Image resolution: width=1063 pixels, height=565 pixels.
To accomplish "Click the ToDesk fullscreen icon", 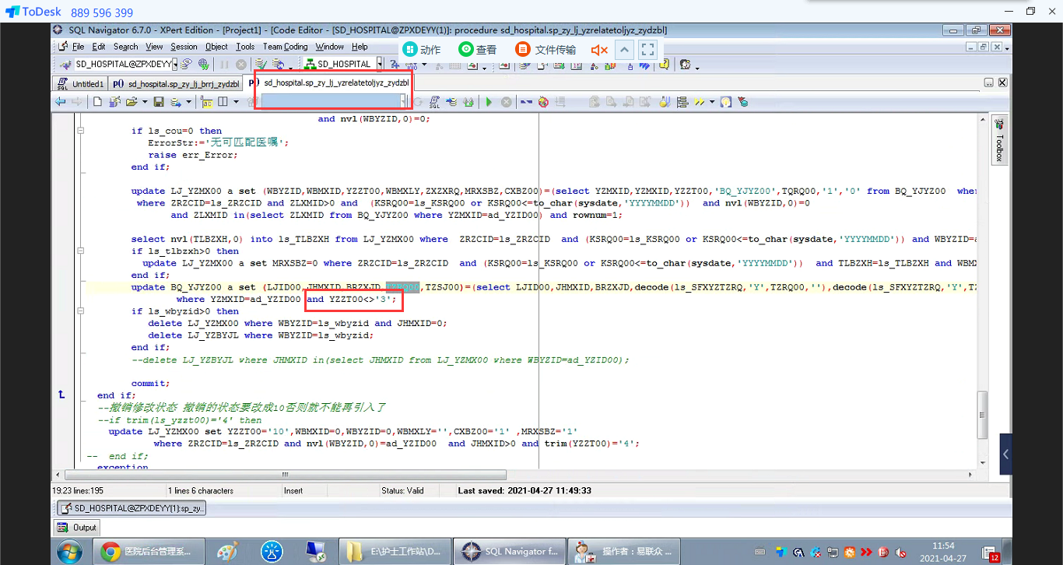I will coord(647,50).
